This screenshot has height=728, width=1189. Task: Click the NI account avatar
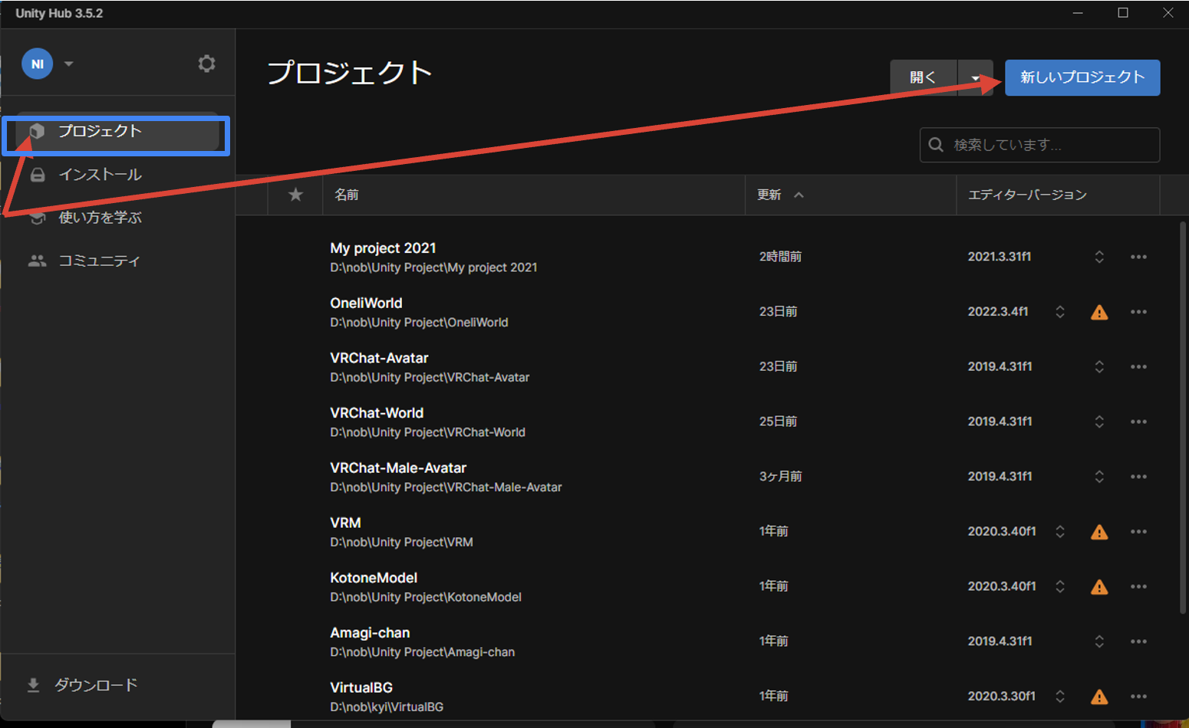[37, 64]
